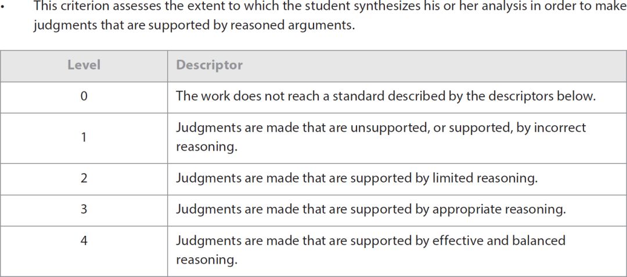Select the level 1 cell
The height and width of the screenshot is (277, 627).
tap(84, 138)
